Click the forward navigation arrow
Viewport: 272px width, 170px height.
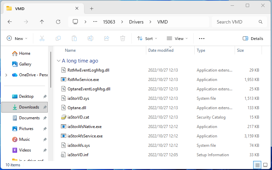coord(26,22)
